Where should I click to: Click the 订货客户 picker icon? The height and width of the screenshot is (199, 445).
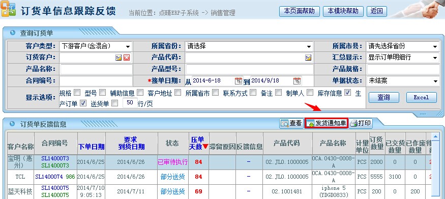pos(118,58)
